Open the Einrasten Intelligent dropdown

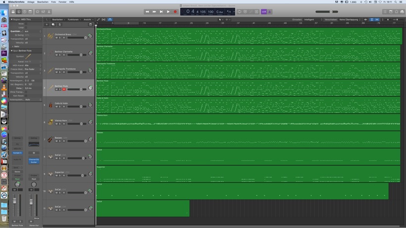pos(313,20)
